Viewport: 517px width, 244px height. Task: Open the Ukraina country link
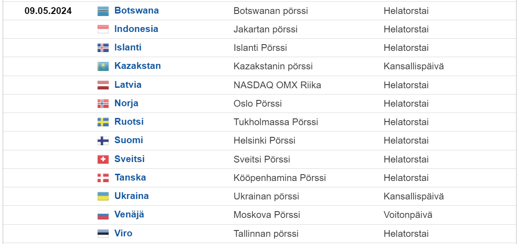point(132,196)
